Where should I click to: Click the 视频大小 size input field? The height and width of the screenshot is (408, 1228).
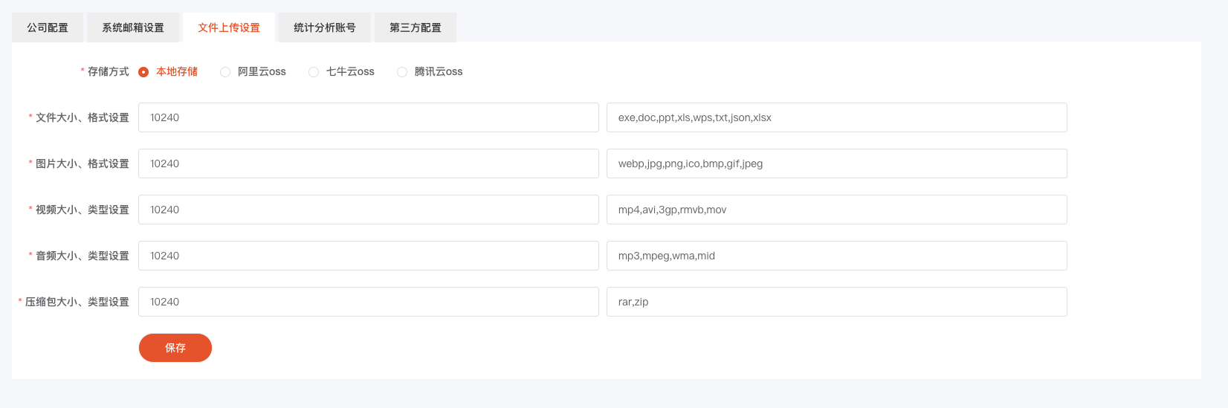pyautogui.click(x=369, y=210)
